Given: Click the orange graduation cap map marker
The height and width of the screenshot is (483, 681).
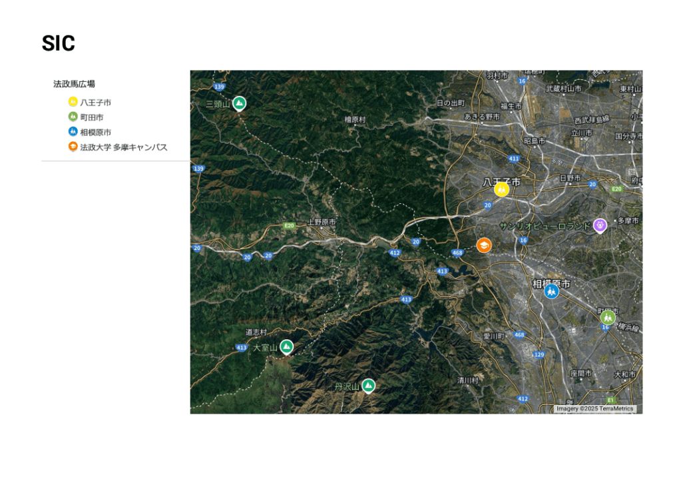Looking at the screenshot, I should [484, 245].
